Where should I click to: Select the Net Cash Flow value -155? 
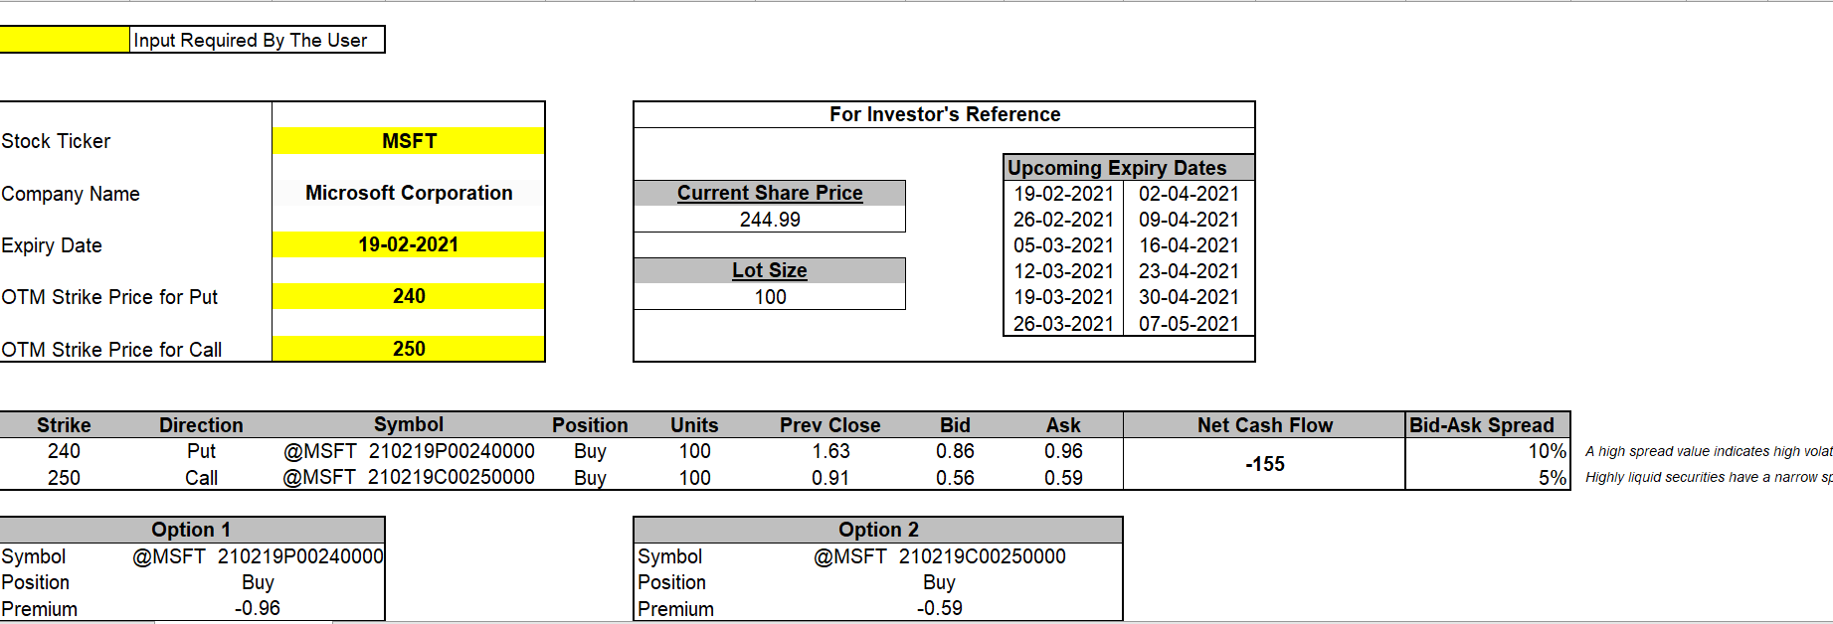(1264, 464)
